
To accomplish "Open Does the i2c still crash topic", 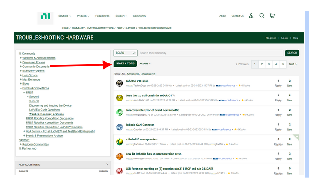I will 148,95.
